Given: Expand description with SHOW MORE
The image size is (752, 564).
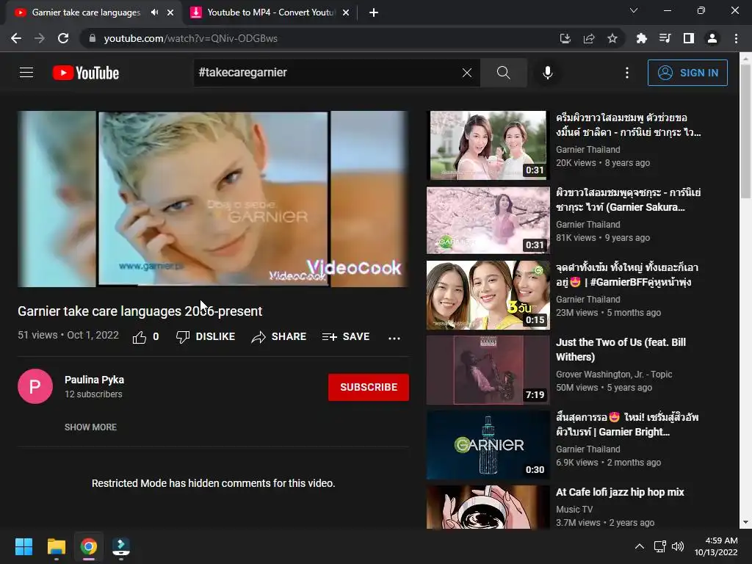Looking at the screenshot, I should click(x=90, y=427).
